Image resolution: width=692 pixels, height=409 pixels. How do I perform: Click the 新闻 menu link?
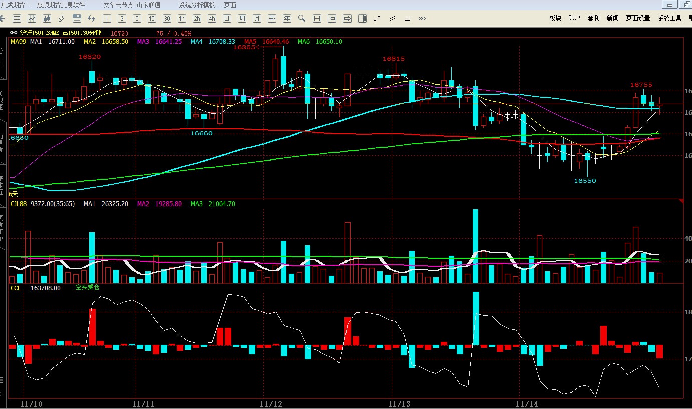click(x=612, y=18)
